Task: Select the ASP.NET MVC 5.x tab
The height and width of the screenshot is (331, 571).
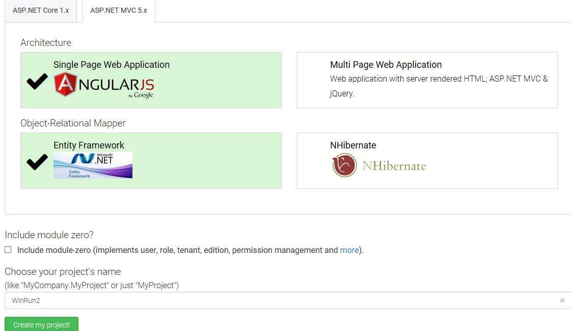Action: pyautogui.click(x=119, y=11)
